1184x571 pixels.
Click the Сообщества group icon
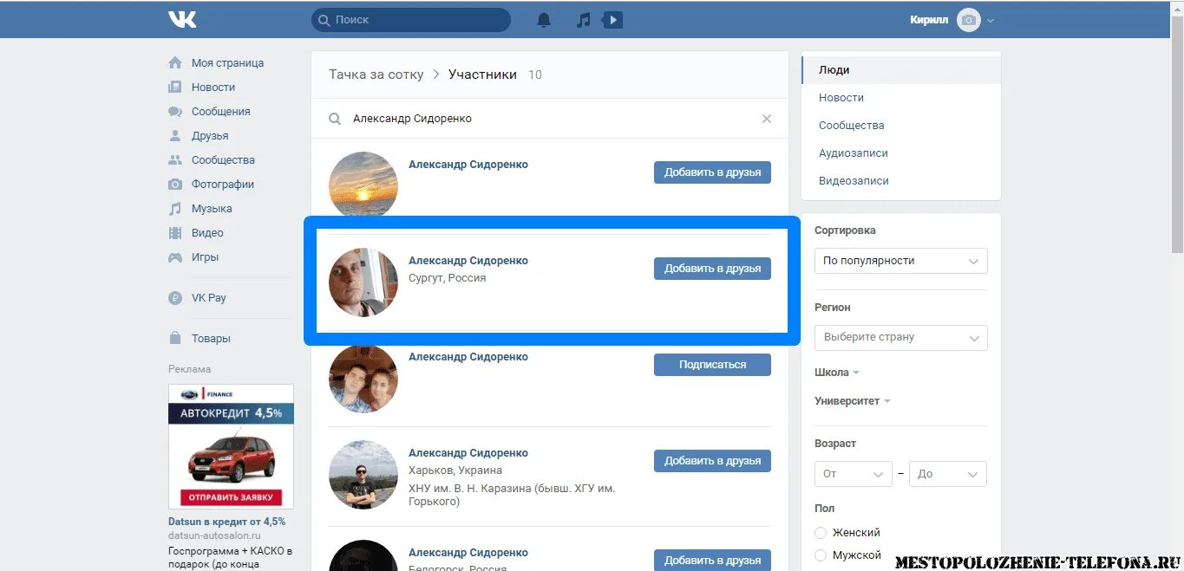tap(175, 160)
